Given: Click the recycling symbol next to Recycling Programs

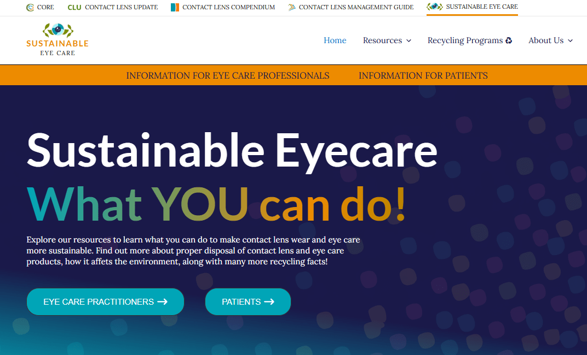Looking at the screenshot, I should (x=509, y=40).
